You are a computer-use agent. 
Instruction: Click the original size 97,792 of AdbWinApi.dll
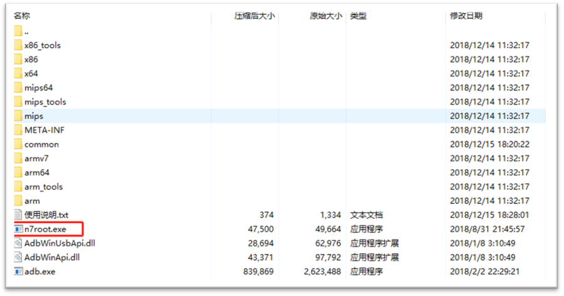click(x=328, y=258)
